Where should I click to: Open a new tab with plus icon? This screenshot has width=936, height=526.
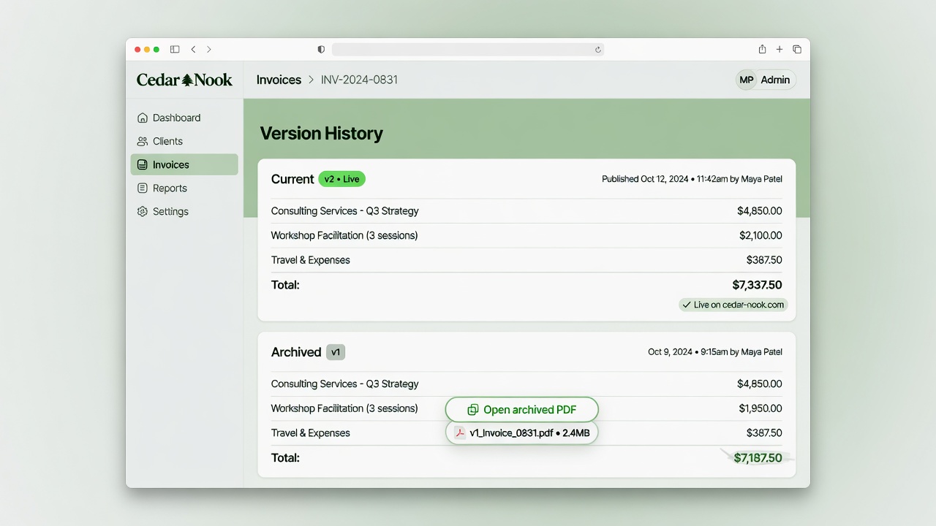780,50
